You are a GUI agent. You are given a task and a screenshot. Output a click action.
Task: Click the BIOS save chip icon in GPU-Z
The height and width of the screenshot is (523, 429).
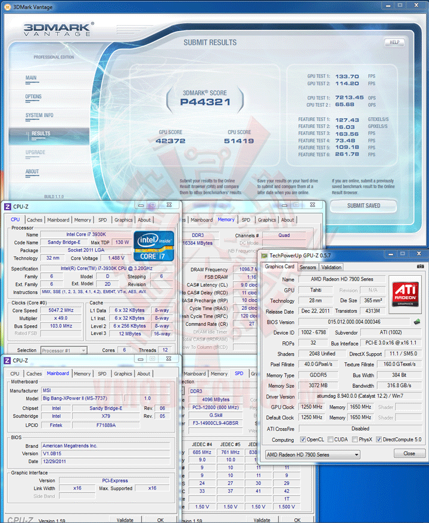coord(417,322)
